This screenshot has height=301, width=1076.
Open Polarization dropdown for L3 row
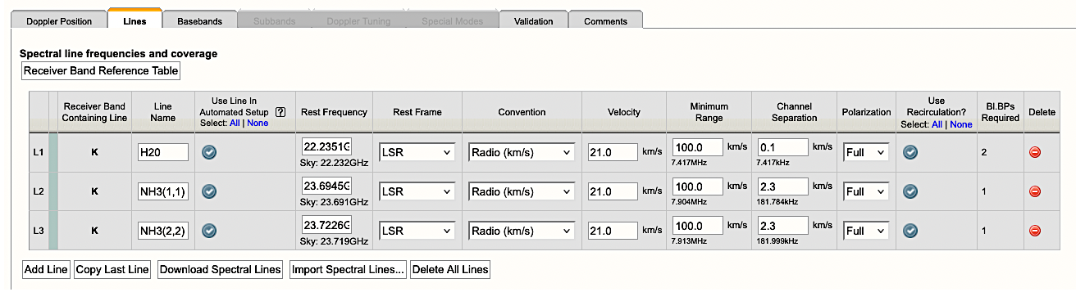[866, 231]
